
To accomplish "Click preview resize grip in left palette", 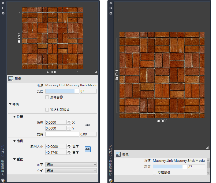I will tap(96, 72).
